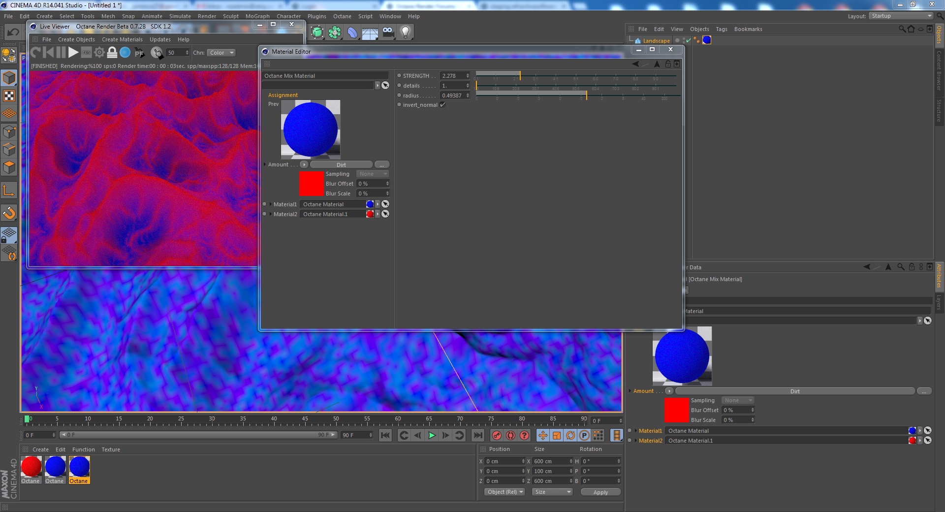The width and height of the screenshot is (945, 512).
Task: Toggle the animation dot beside radius
Action: (399, 96)
